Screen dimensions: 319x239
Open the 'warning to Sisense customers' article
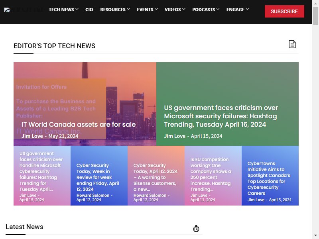[x=156, y=177]
